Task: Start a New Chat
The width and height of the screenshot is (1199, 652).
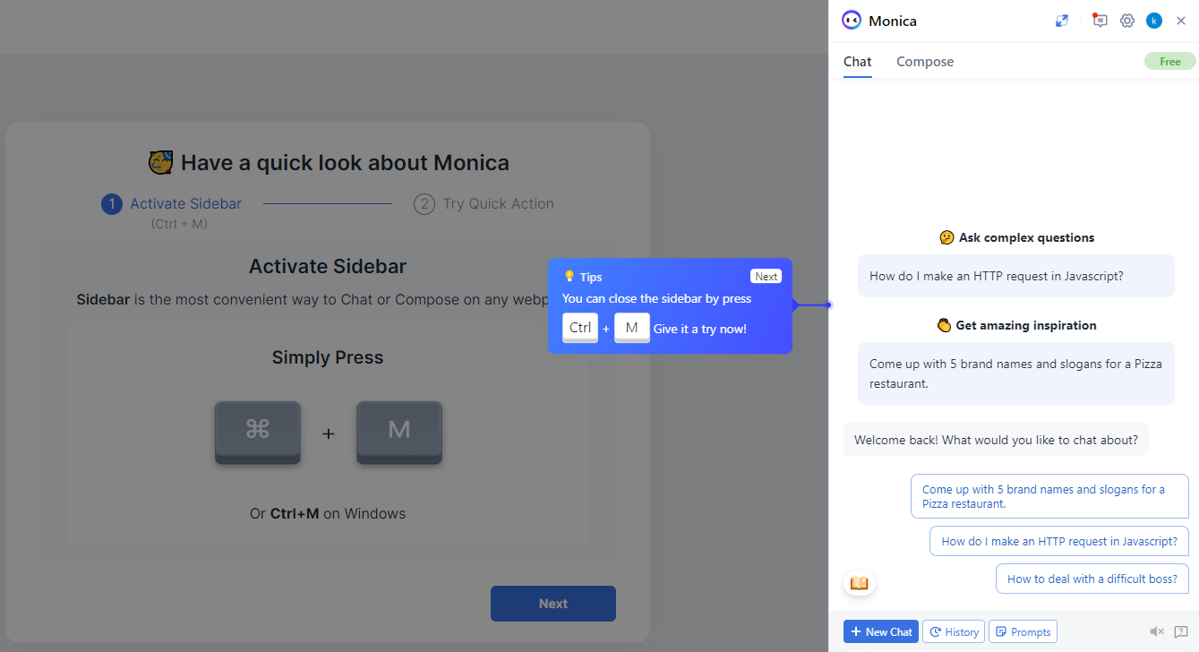Action: pos(881,631)
